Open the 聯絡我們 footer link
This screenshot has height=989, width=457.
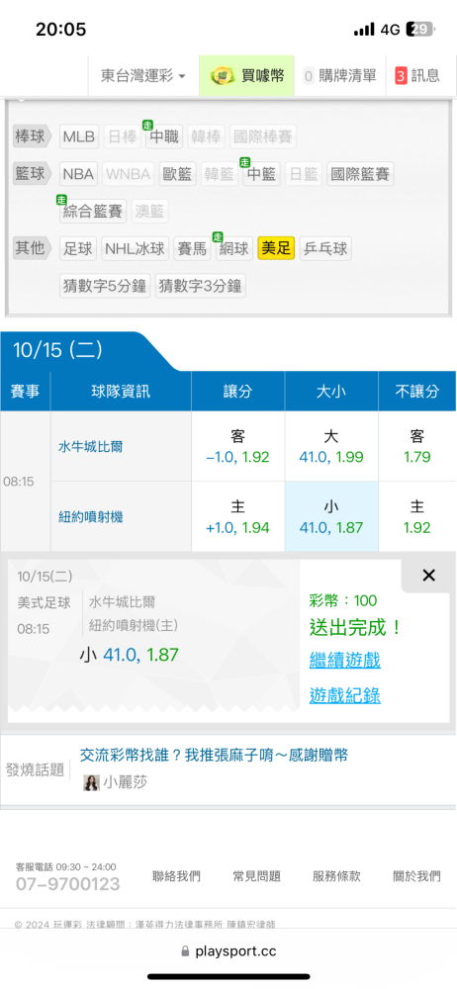tap(176, 876)
